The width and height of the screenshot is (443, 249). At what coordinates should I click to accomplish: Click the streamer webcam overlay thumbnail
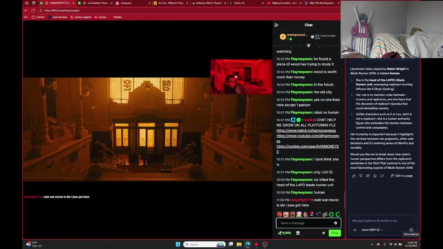[x=241, y=77]
